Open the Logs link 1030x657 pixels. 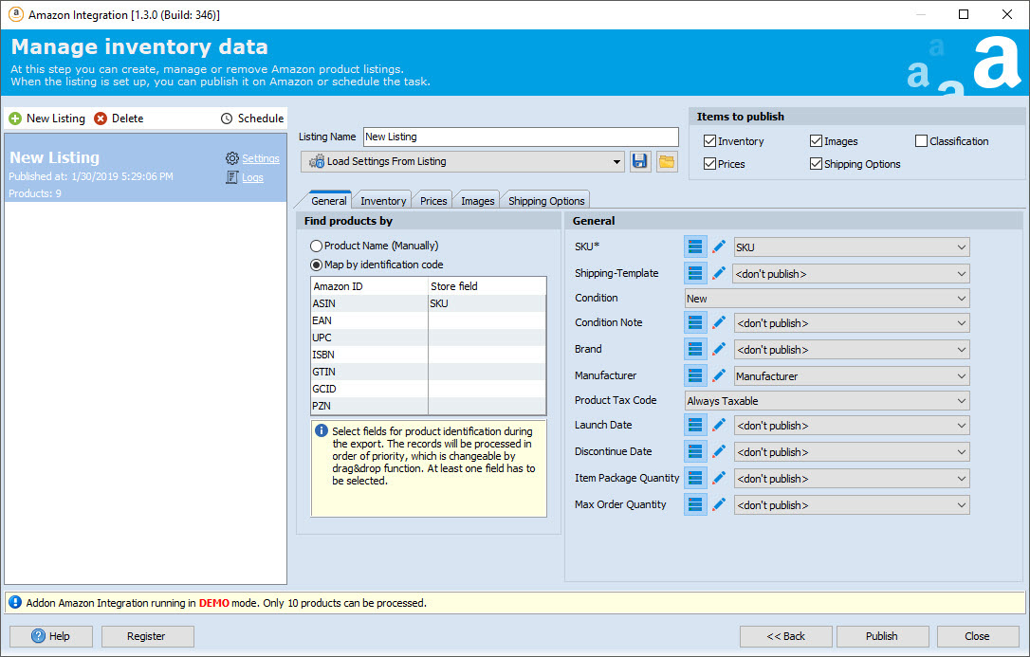pyautogui.click(x=252, y=177)
